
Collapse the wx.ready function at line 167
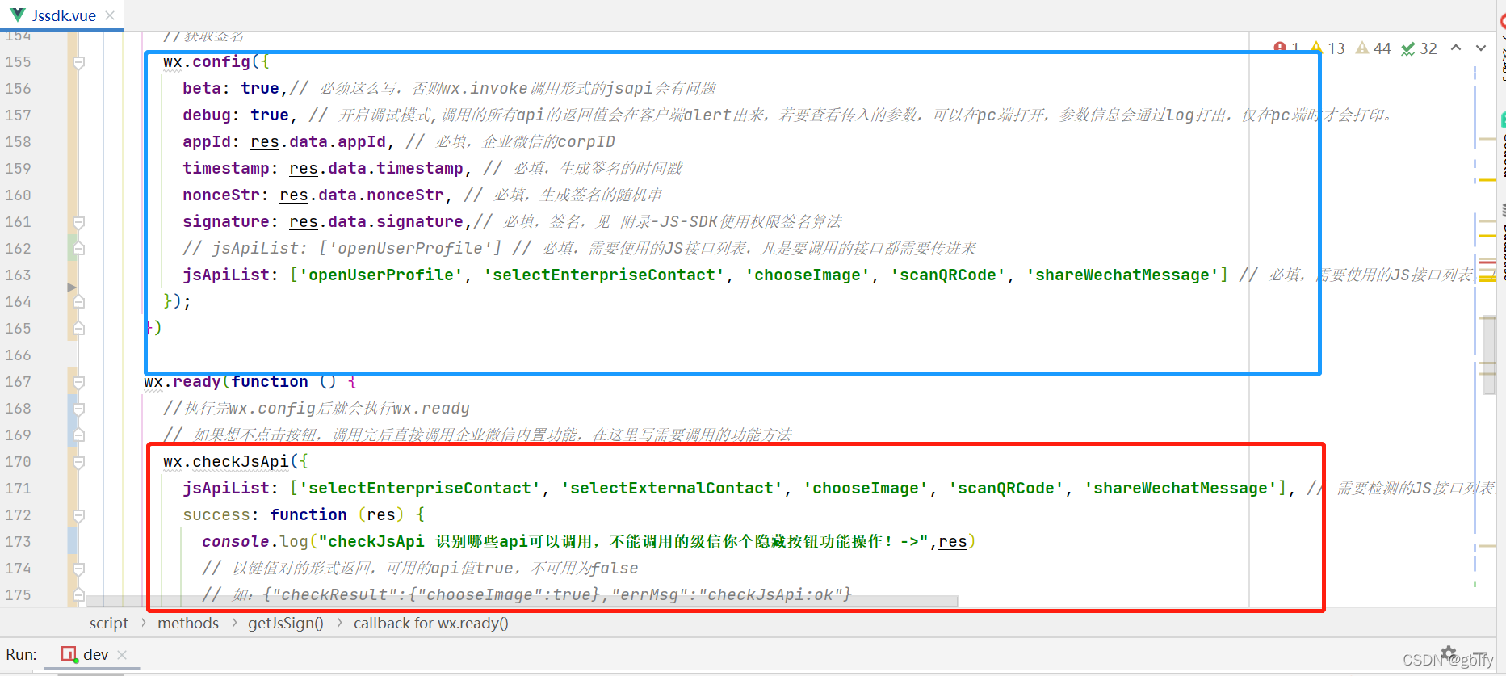pos(78,382)
